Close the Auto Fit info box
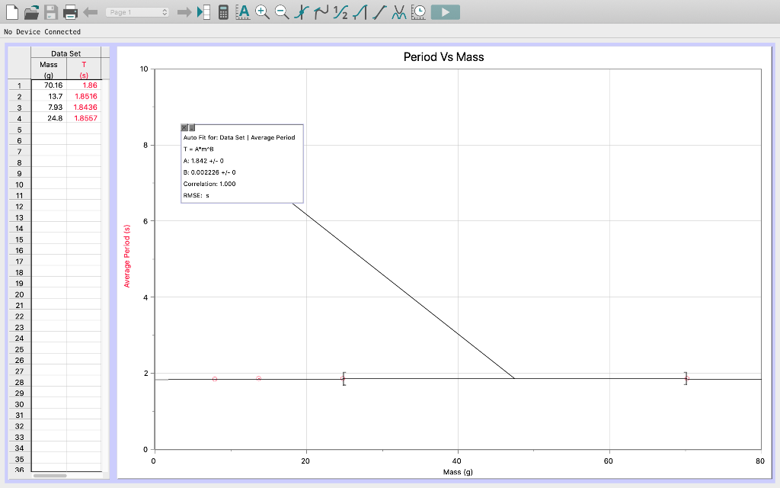The image size is (780, 488). click(x=184, y=127)
